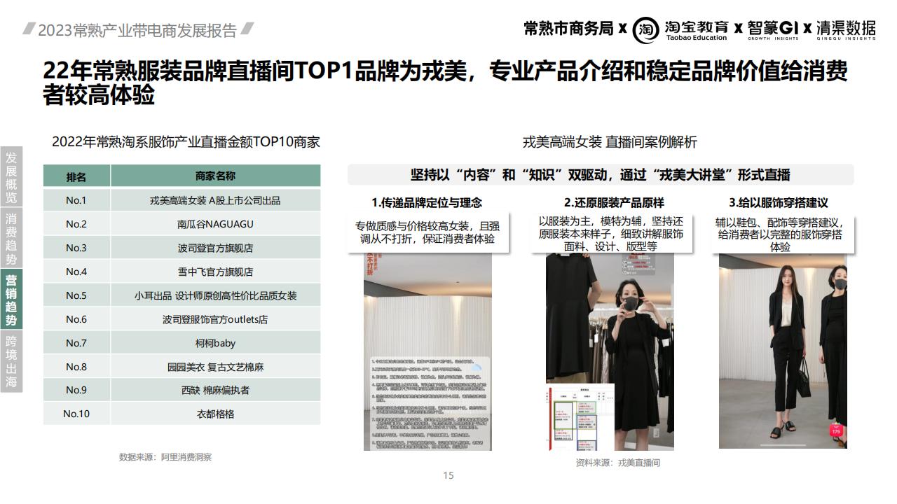Click the 波司登服饰官方outlets店 cell

pyautogui.click(x=215, y=319)
